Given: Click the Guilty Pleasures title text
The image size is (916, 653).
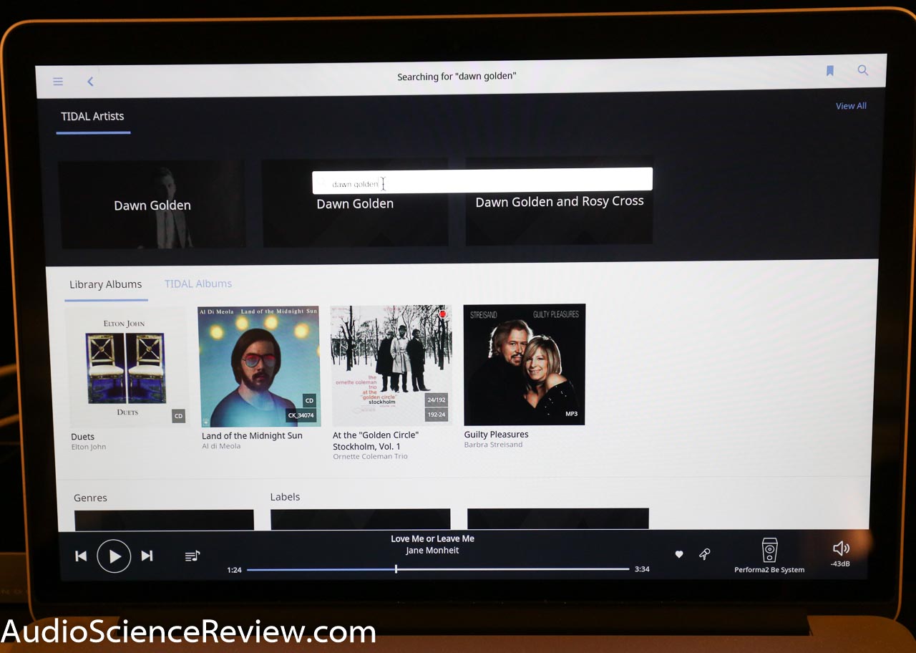Looking at the screenshot, I should (x=496, y=434).
